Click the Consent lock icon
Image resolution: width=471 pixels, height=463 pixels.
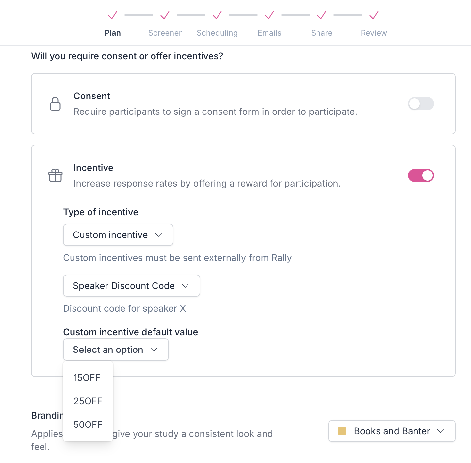[55, 104]
